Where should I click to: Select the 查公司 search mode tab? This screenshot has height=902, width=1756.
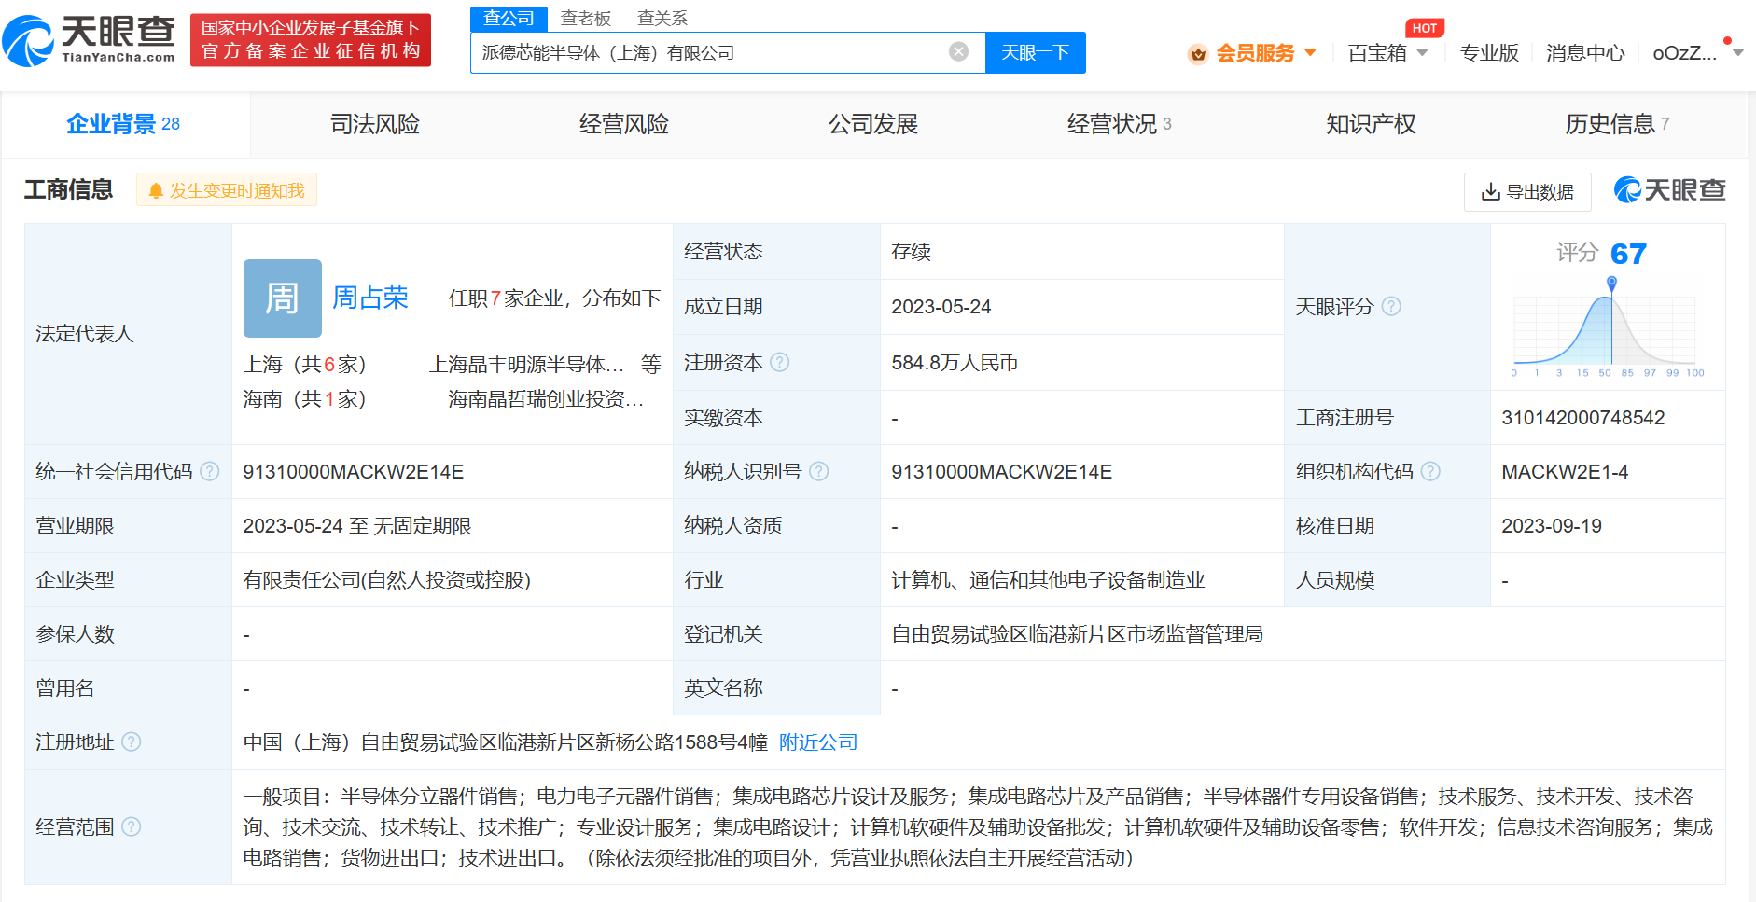point(509,18)
